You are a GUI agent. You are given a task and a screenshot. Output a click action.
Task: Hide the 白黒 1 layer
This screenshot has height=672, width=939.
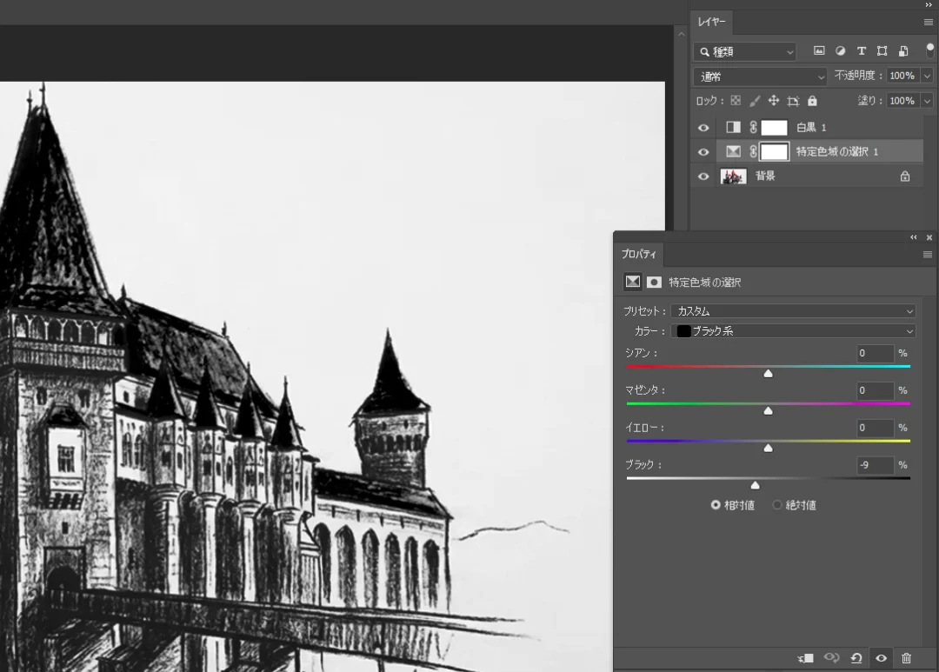[703, 128]
